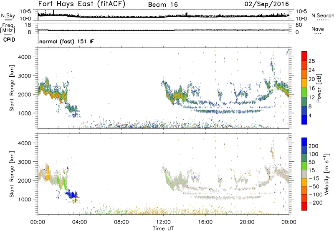334x231 pixels.
Task: Click the yellow segment of the power colorbar
Action: [304, 83]
